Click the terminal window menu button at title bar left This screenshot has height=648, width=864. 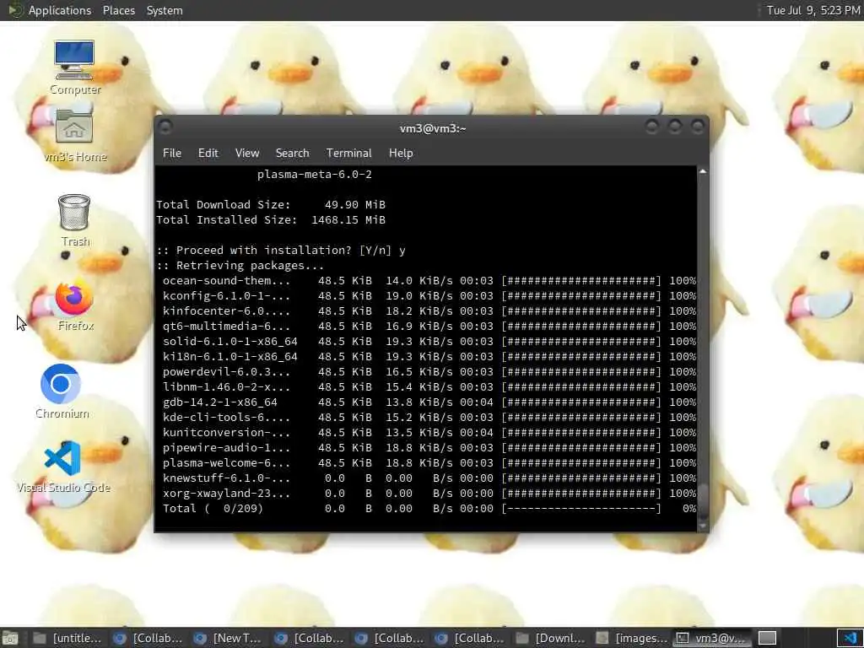165,127
